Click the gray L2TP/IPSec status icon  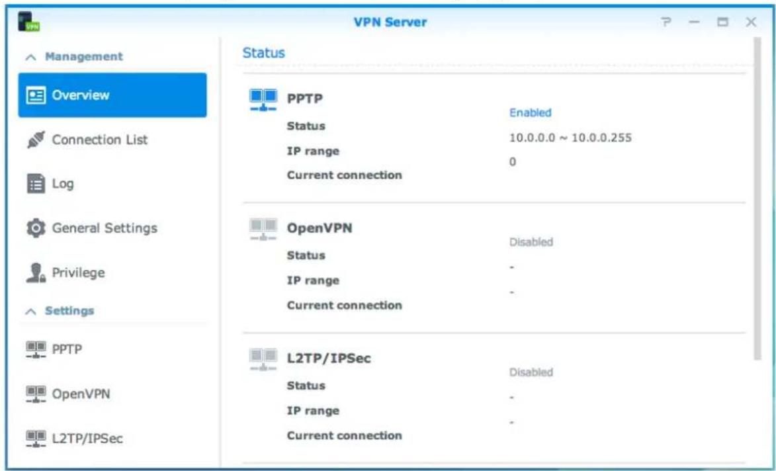pos(263,359)
